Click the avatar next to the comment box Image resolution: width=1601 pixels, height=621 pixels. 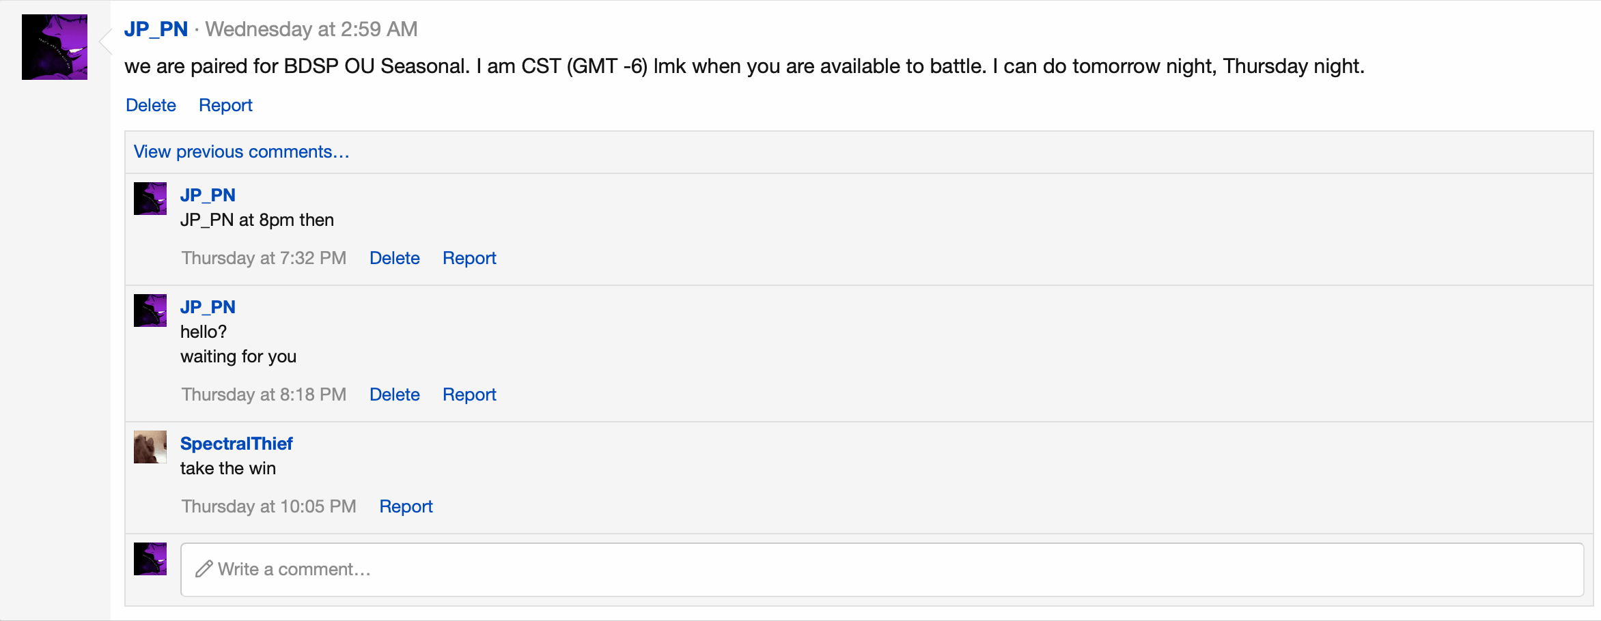pyautogui.click(x=150, y=559)
